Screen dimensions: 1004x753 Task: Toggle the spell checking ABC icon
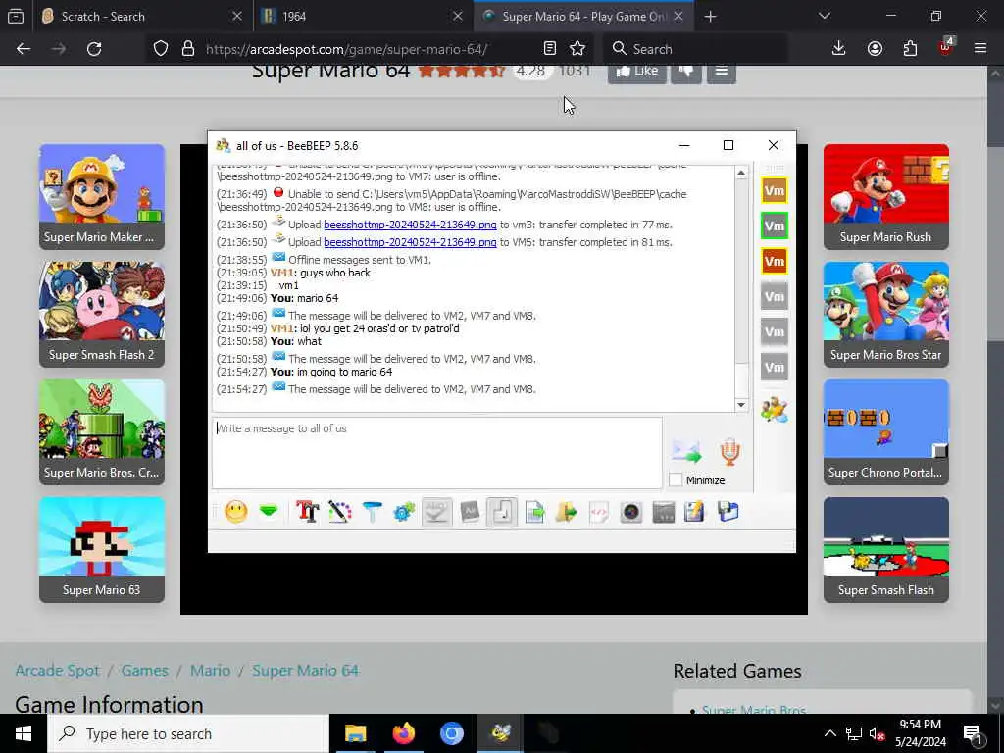coord(436,512)
